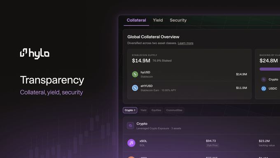Viewport: 280px width, 158px height.
Task: Click the $24.8M backing value
Action: 268,61
